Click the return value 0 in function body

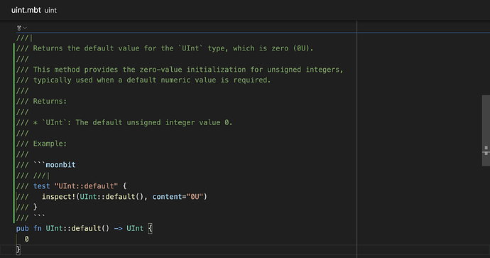(x=26, y=239)
